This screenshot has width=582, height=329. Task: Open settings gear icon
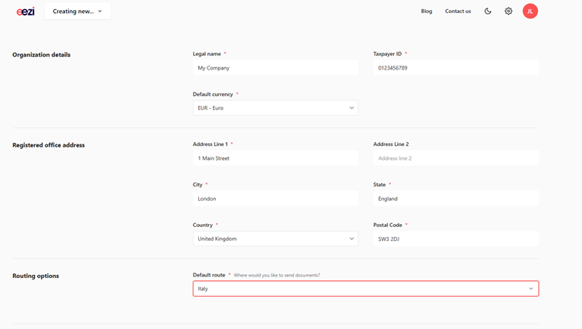click(x=508, y=11)
